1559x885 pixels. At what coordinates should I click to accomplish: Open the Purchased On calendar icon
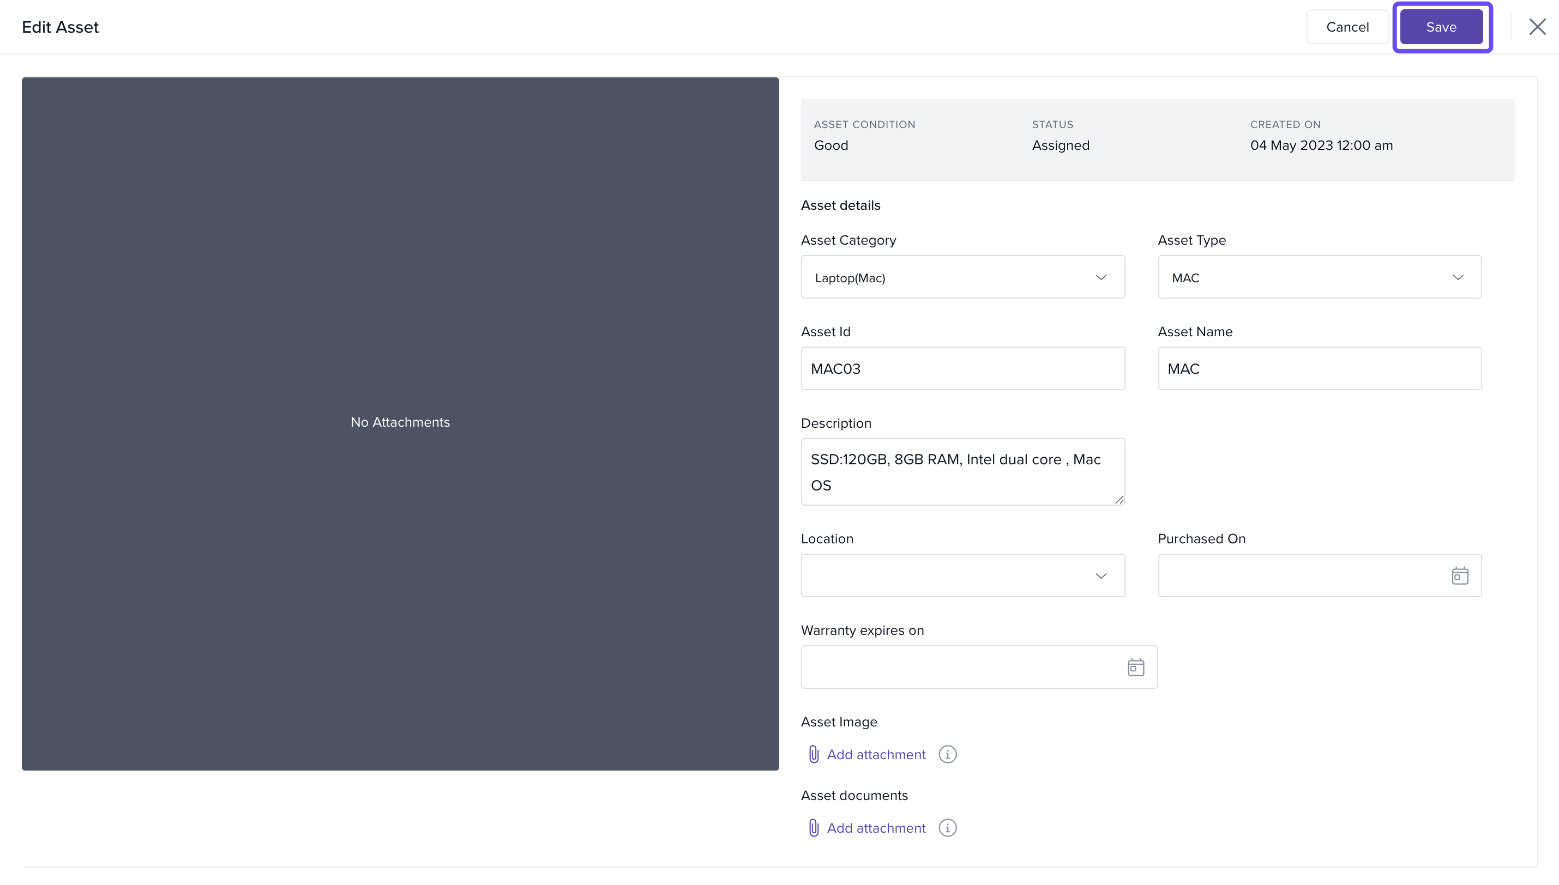(x=1459, y=575)
